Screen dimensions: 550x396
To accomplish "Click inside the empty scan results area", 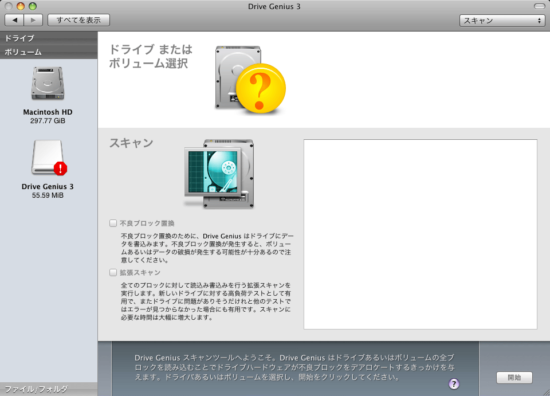I will pyautogui.click(x=420, y=234).
